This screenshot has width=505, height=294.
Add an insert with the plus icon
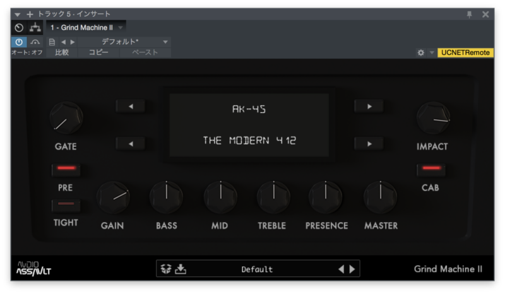(30, 15)
